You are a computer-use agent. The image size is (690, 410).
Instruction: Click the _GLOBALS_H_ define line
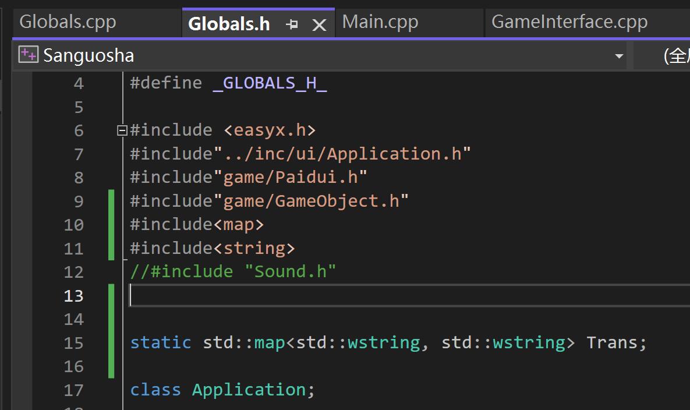[x=227, y=82]
